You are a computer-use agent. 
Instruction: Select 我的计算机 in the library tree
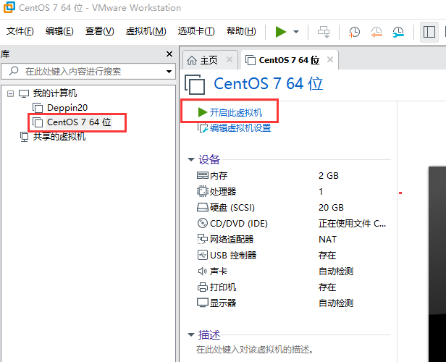55,93
